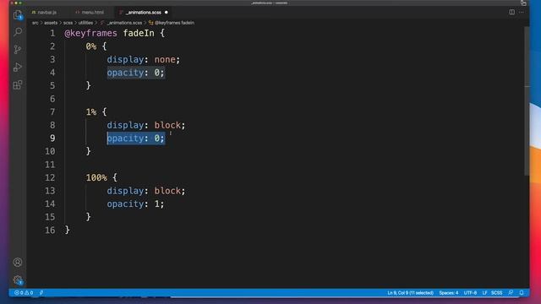Viewport: 541px width, 304px height.
Task: Click Ln 9, Col 9 status entry
Action: coord(410,293)
